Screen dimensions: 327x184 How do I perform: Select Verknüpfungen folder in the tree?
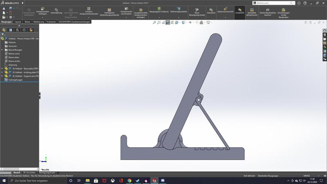pyautogui.click(x=15, y=80)
